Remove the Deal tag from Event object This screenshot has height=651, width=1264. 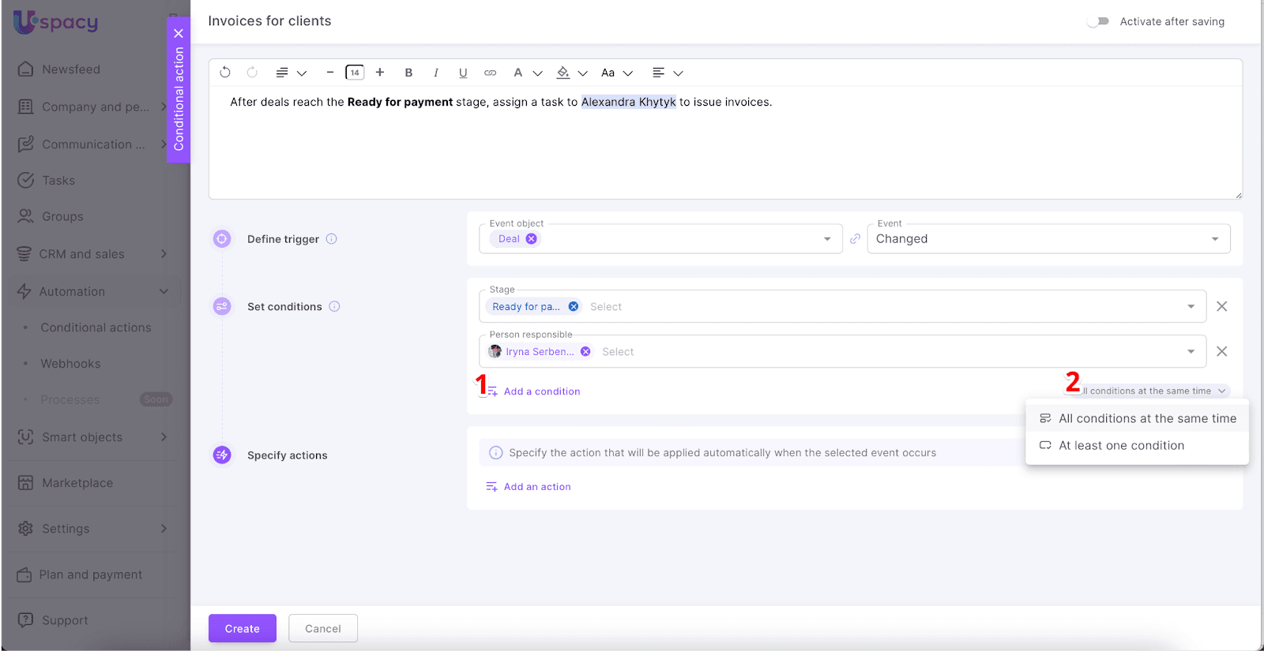click(532, 239)
